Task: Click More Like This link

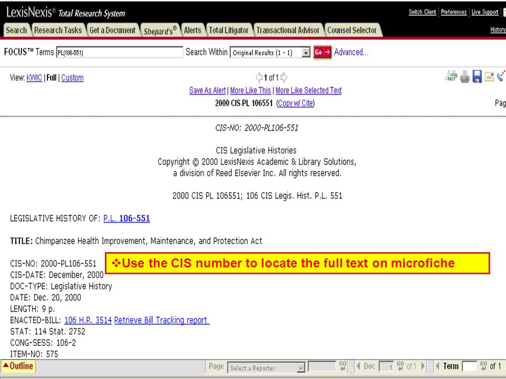Action: coord(250,91)
